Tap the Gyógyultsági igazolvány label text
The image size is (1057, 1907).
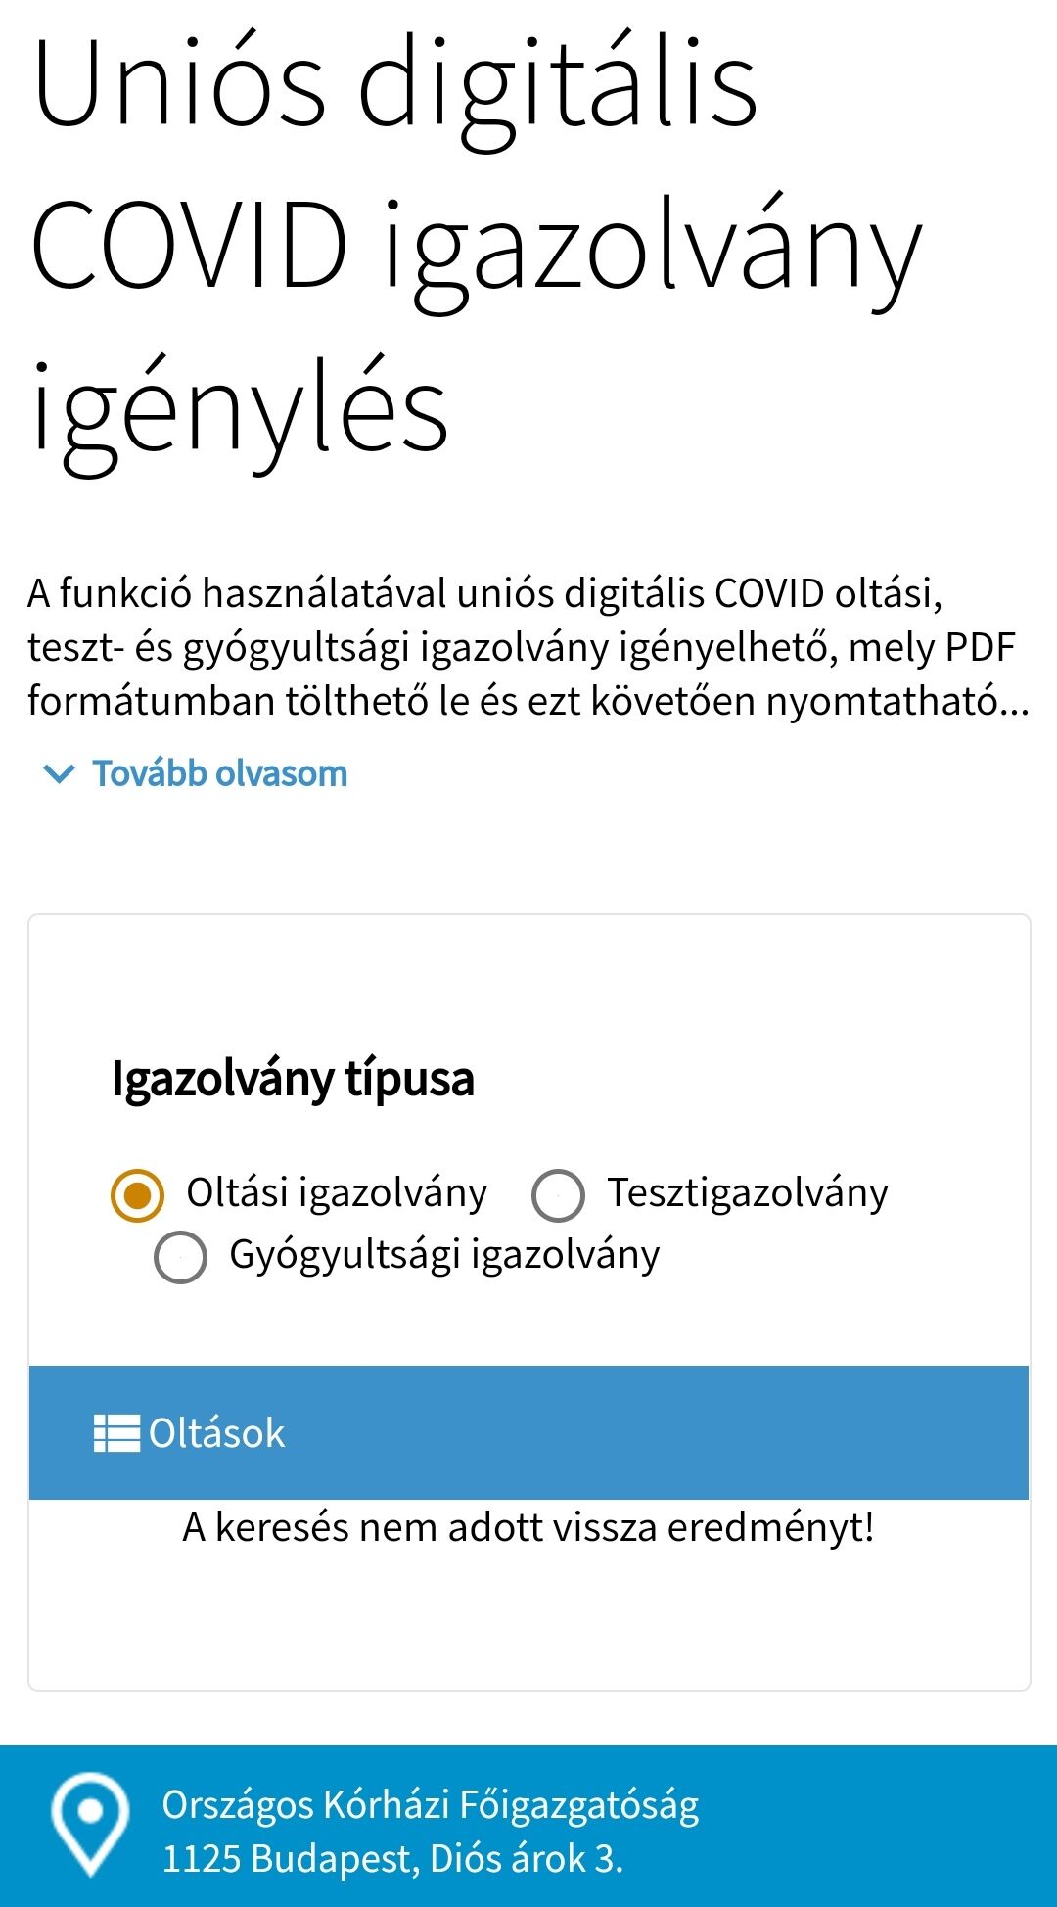[x=444, y=1255]
